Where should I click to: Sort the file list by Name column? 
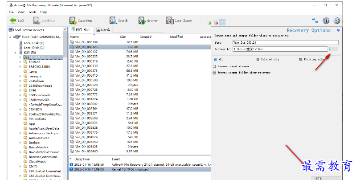pyautogui.click(x=94, y=37)
